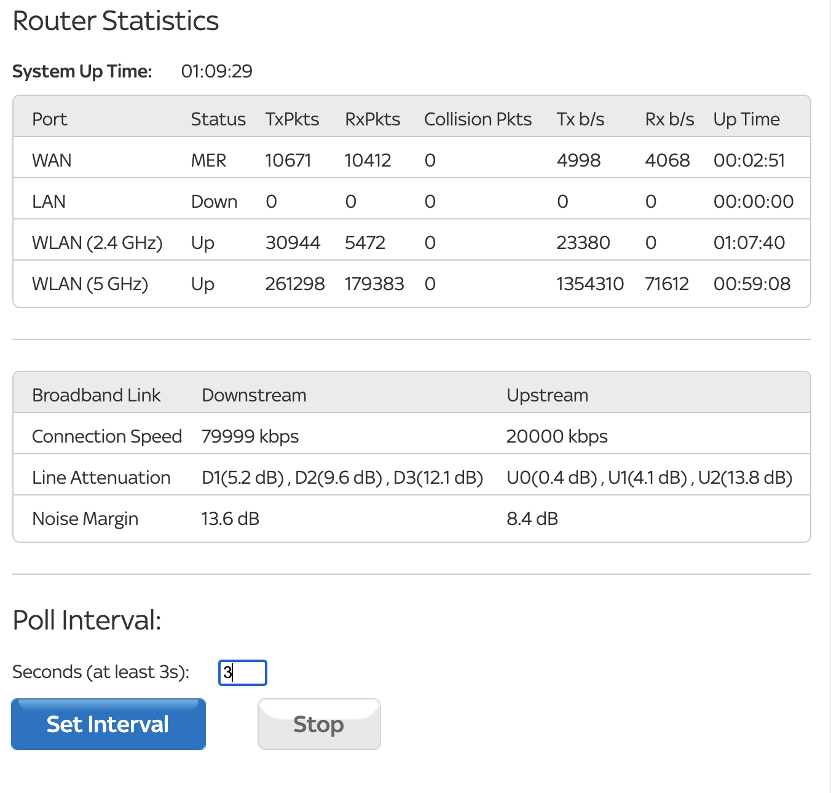The image size is (831, 793).
Task: Click the Poll Interval heading
Action: [87, 620]
